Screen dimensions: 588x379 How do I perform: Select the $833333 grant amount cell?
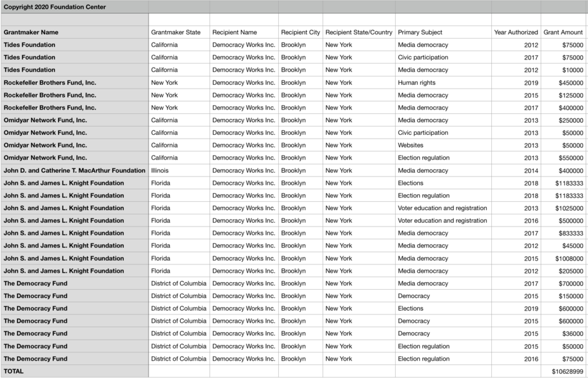563,233
